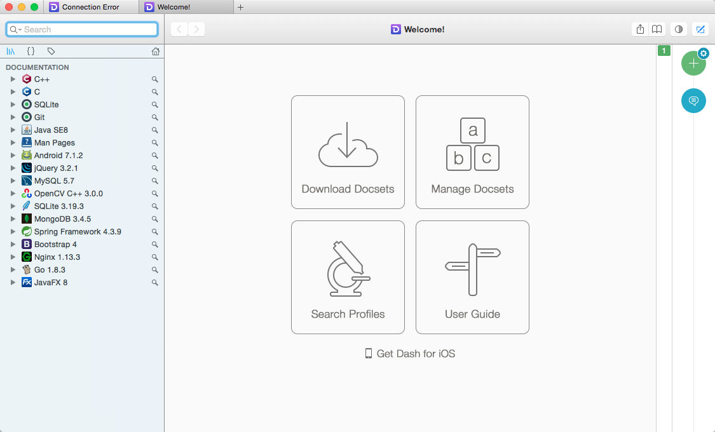The width and height of the screenshot is (715, 432).
Task: Click the search magnifier next to Git
Action: click(155, 118)
